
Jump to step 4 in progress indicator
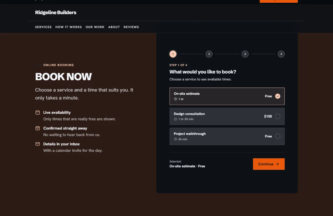tap(281, 54)
